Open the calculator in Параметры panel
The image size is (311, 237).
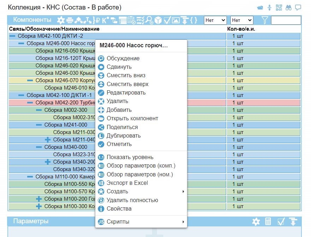point(269,221)
